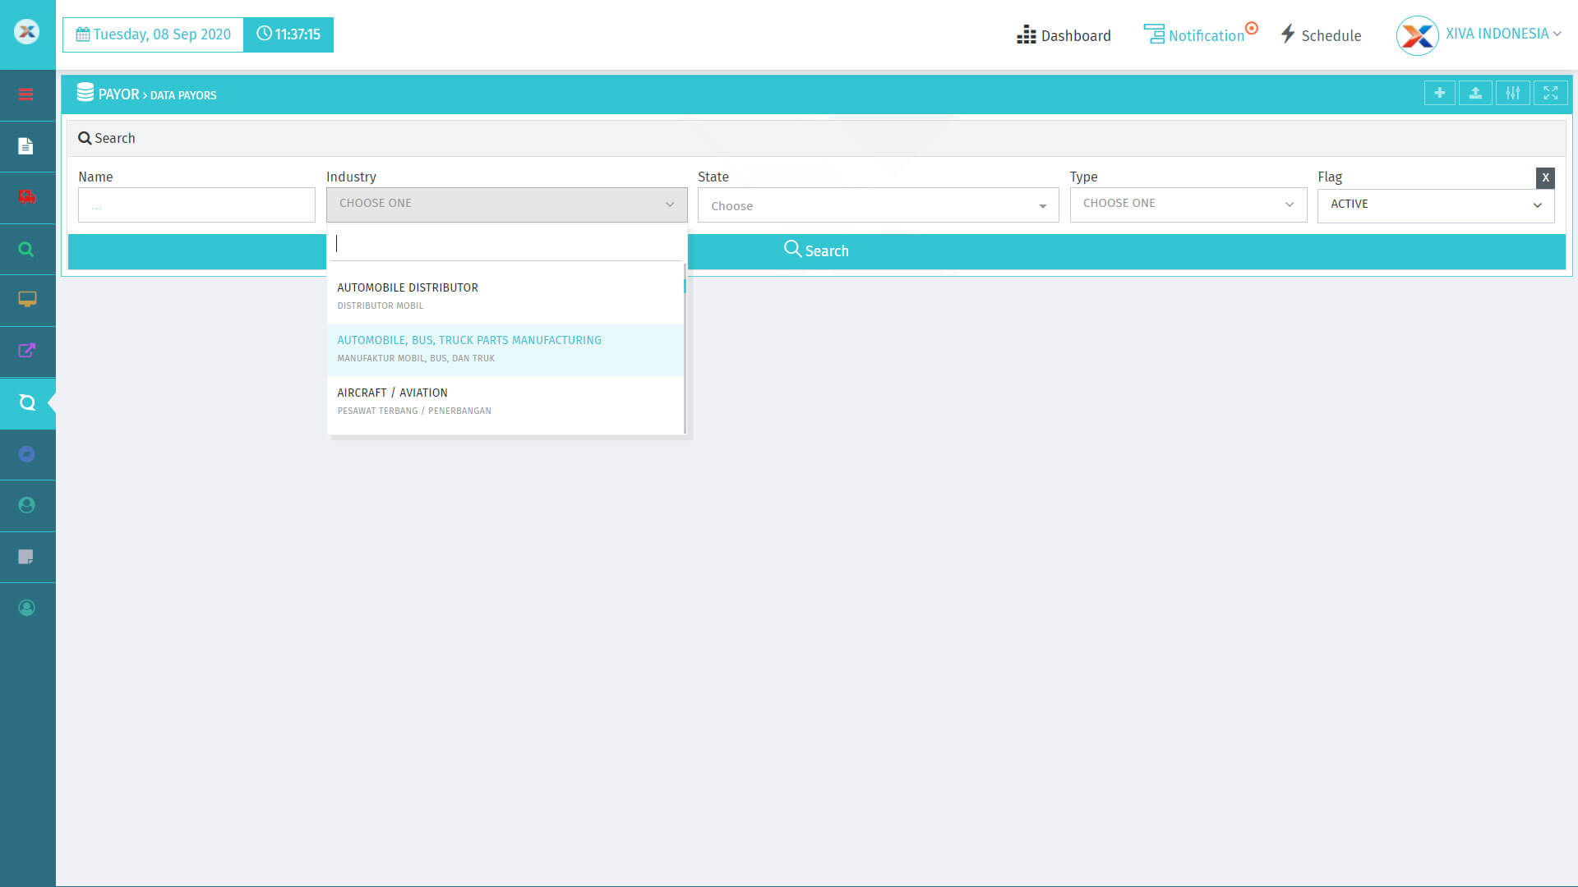Click the Tuesday, 08 Sep 2020 date box
The width and height of the screenshot is (1578, 887).
click(153, 34)
